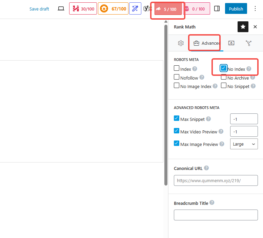Image resolution: width=263 pixels, height=238 pixels.
Task: Open the 30/100 score badge
Action: coord(83,9)
